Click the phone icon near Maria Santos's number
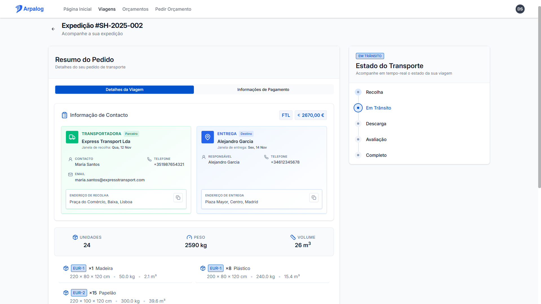The image size is (541, 304). click(149, 159)
